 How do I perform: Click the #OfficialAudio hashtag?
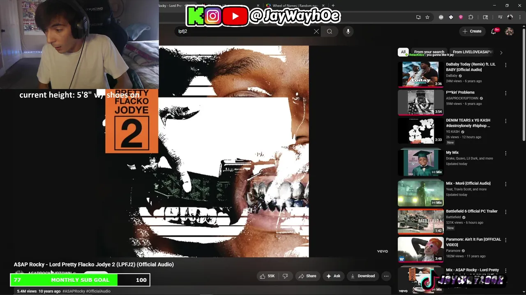[98, 291]
